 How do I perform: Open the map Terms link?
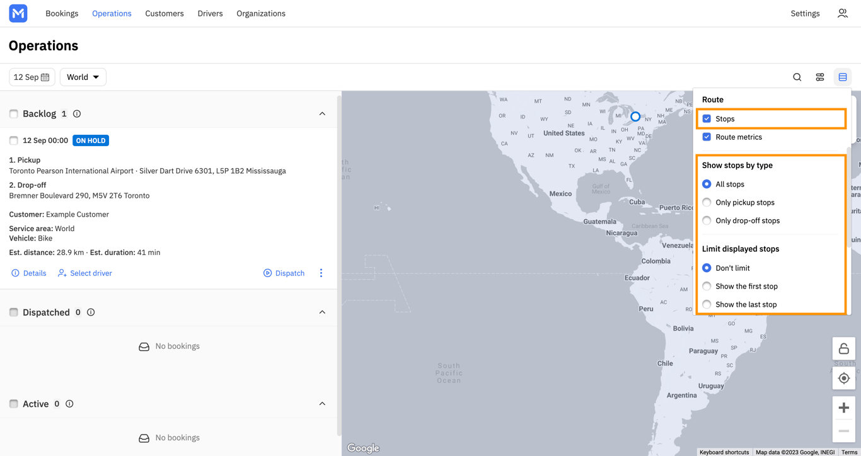click(849, 452)
